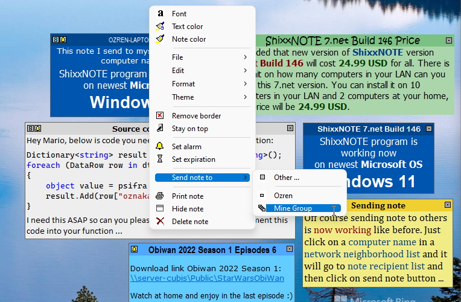
Task: Send note to Ozren
Action: [x=300, y=196]
